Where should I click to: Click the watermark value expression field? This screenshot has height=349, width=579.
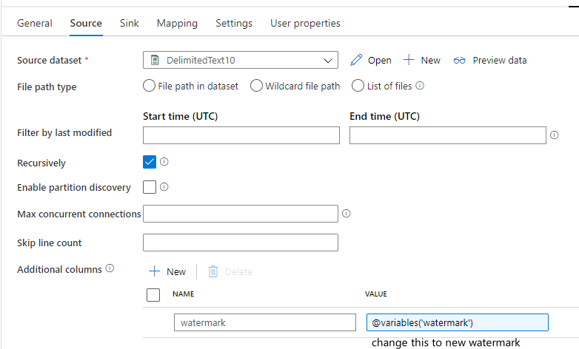457,322
